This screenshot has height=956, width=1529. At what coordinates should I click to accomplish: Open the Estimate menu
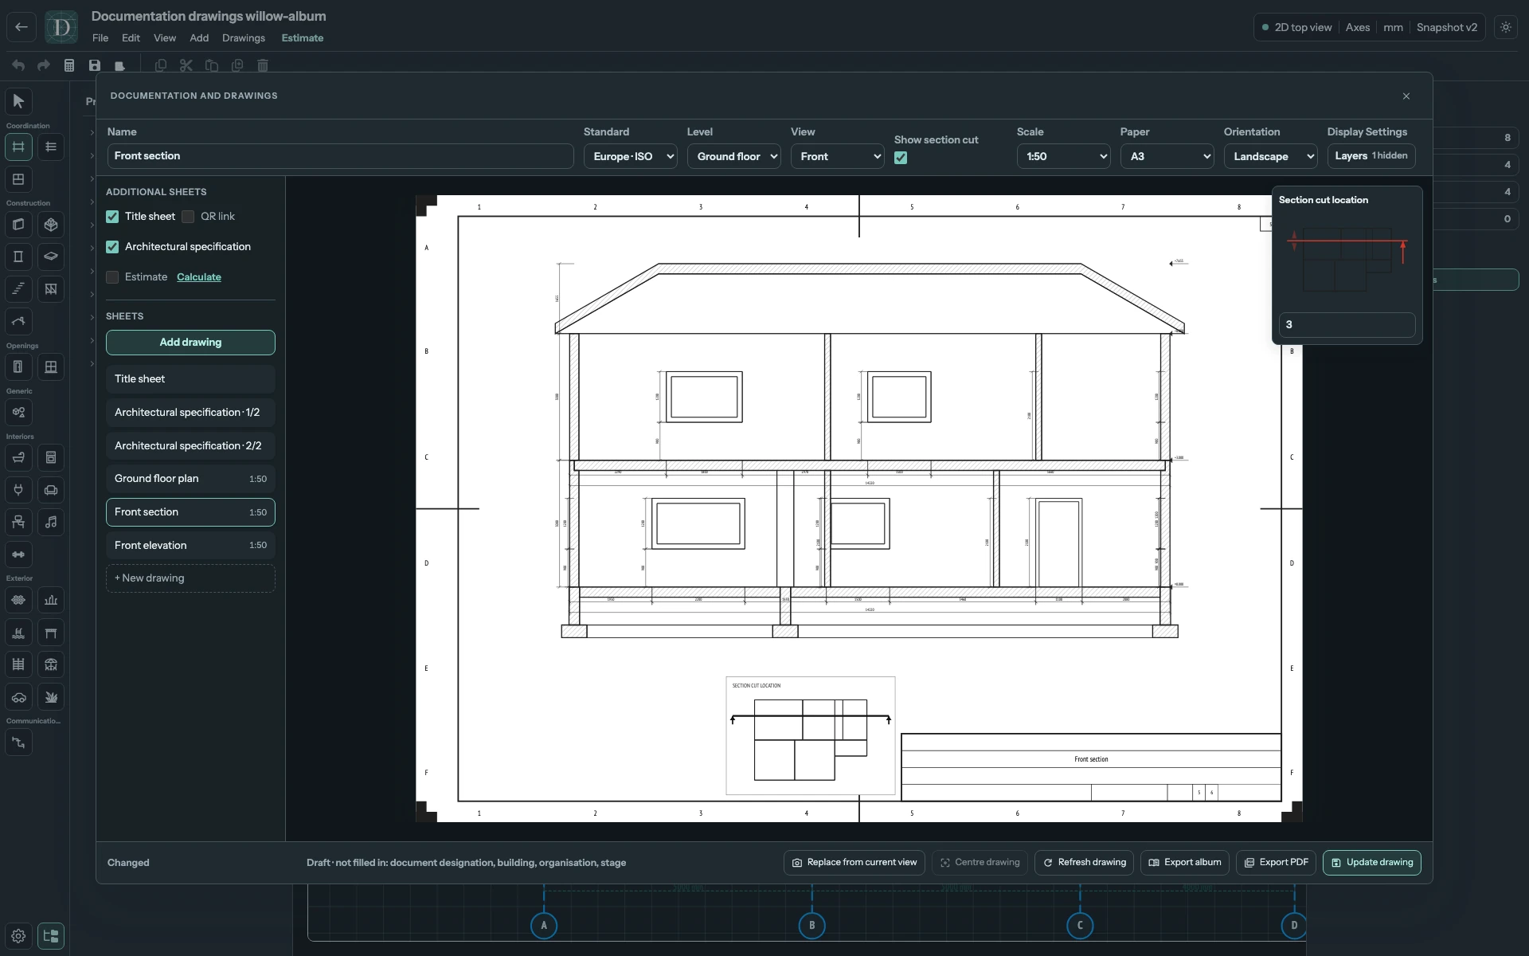[303, 37]
